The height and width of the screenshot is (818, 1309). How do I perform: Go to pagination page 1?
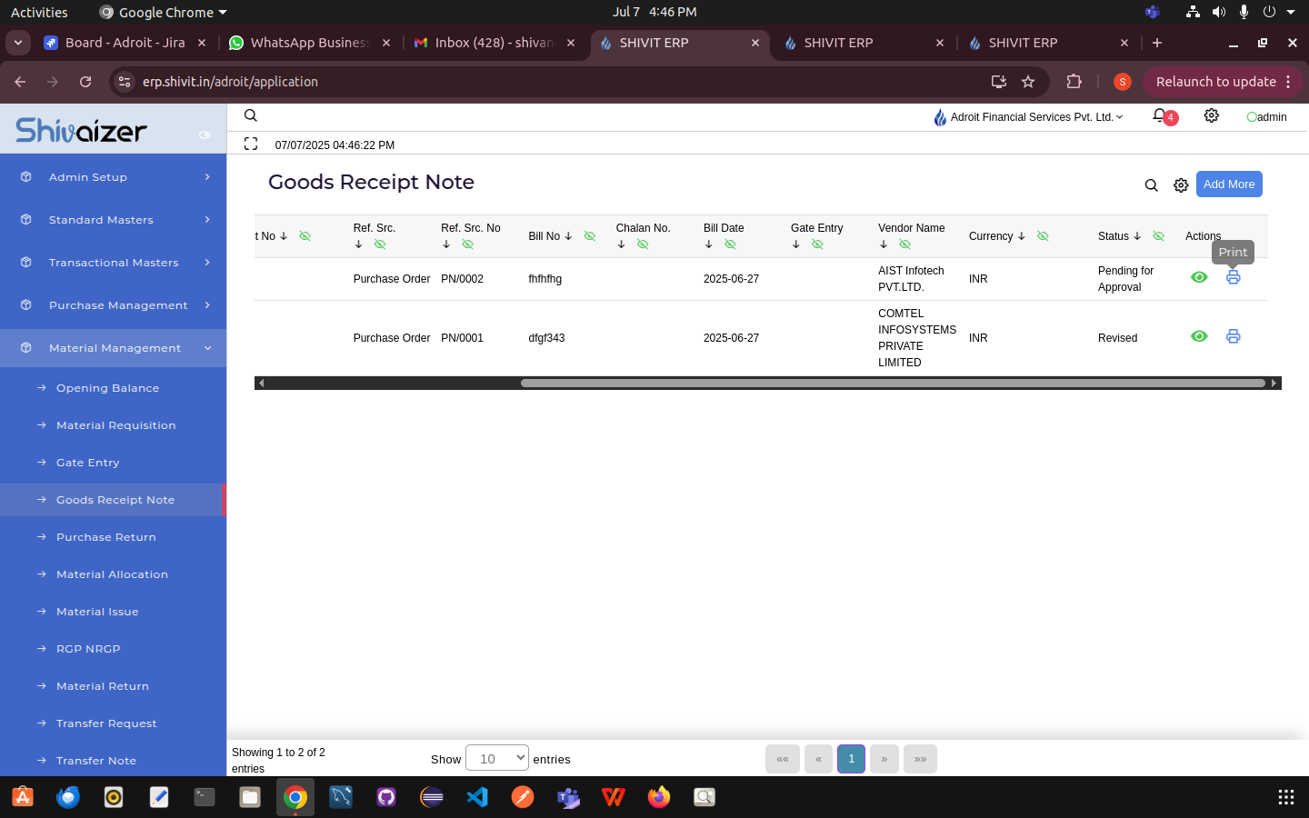(851, 758)
